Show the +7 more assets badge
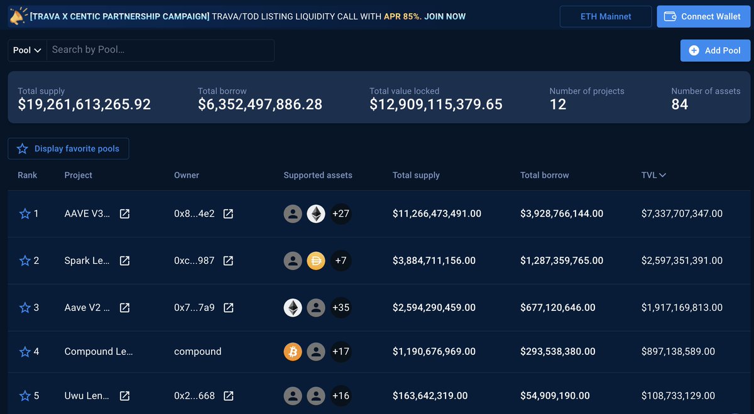Viewport: 754px width, 414px height. pos(341,260)
